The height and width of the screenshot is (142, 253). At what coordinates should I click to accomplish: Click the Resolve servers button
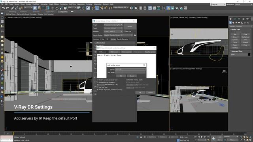coord(150,52)
